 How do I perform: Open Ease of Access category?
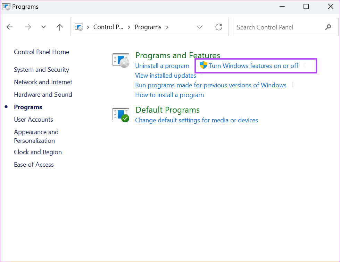[x=34, y=165]
